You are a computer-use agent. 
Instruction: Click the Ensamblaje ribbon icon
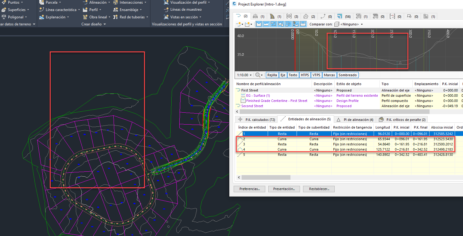(115, 10)
